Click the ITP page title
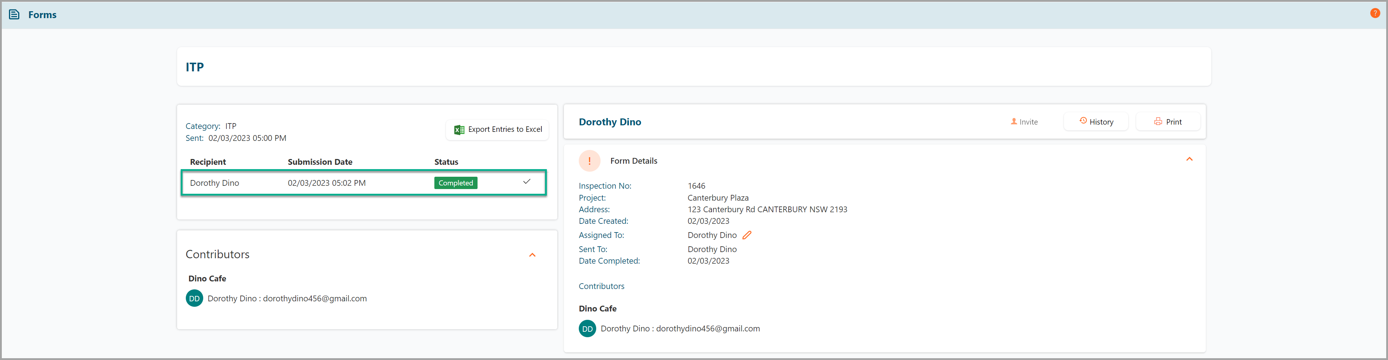The width and height of the screenshot is (1388, 360). pyautogui.click(x=195, y=67)
